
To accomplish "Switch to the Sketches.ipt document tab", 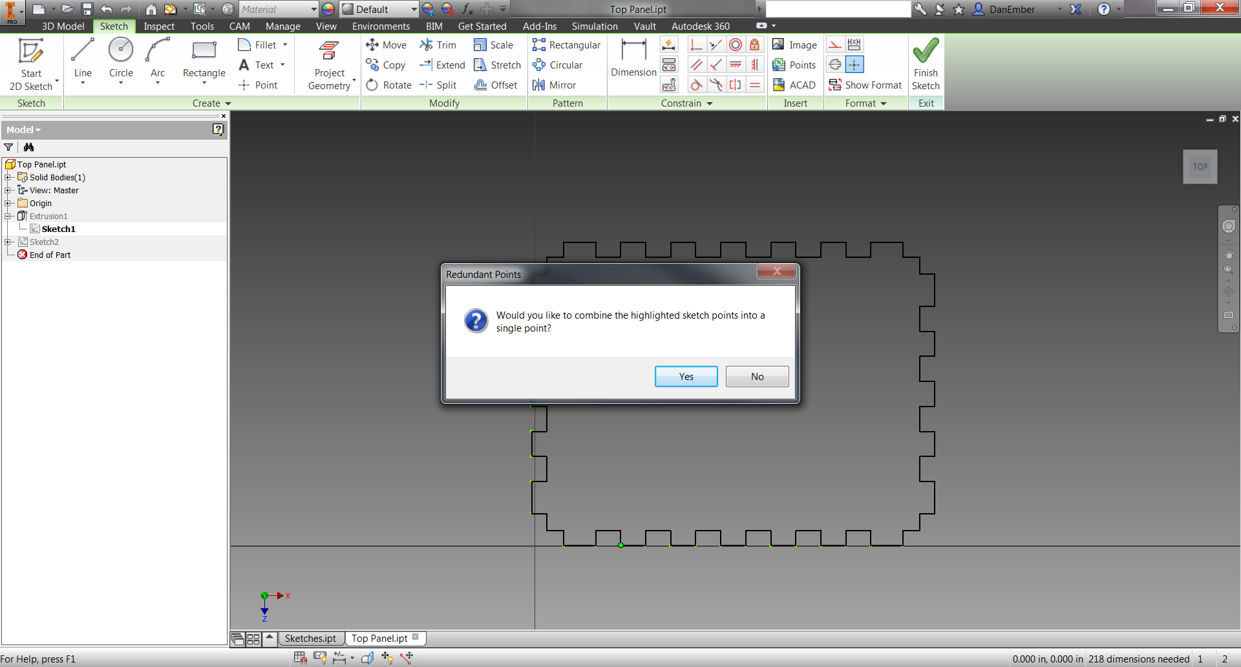I will [x=310, y=638].
